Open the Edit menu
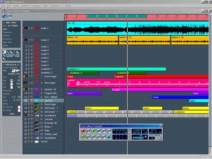This screenshot has width=212, height=159. 9,6
